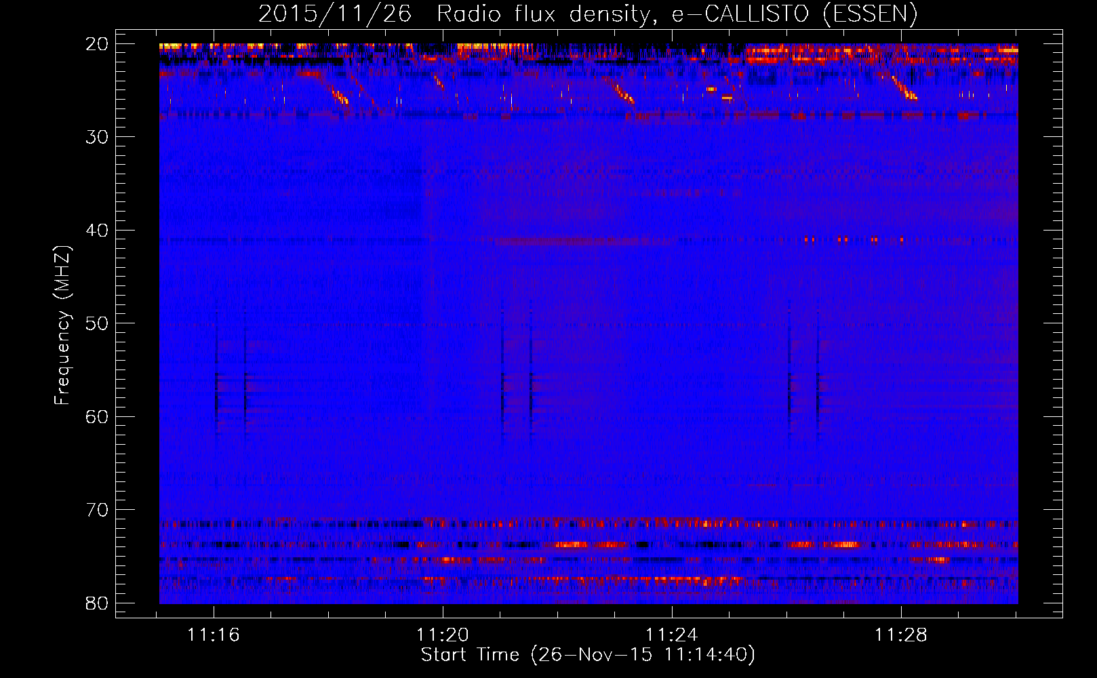Click the plot title "Radio flux density, e-CALLISTO (ESSEN)"
Image resolution: width=1097 pixels, height=678 pixels.
click(677, 14)
